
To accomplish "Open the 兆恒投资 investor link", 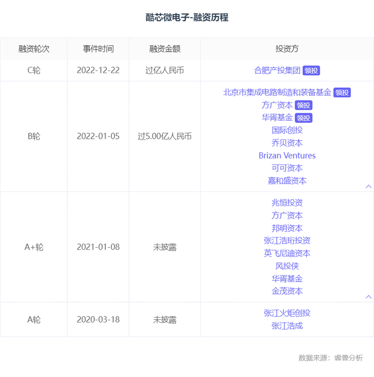I will tap(287, 203).
